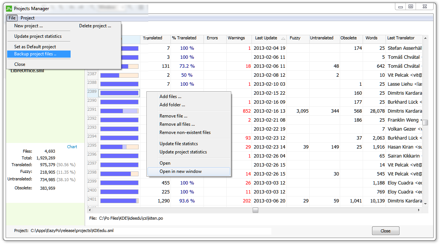The width and height of the screenshot is (440, 244).
Task: Click progress bar in row 2401
Action: (119, 201)
